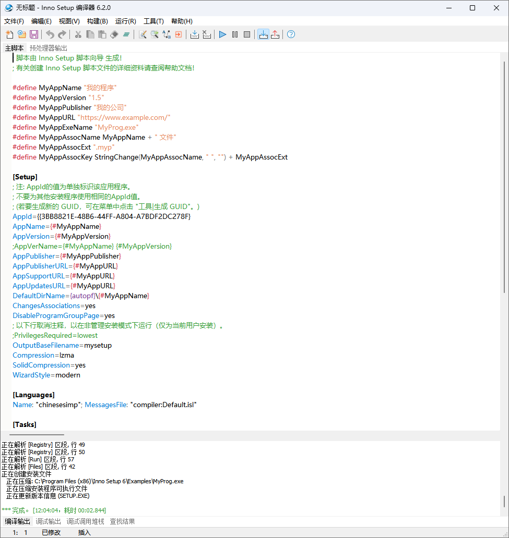Click the Compile toolbar icon
509x538 pixels.
click(194, 34)
